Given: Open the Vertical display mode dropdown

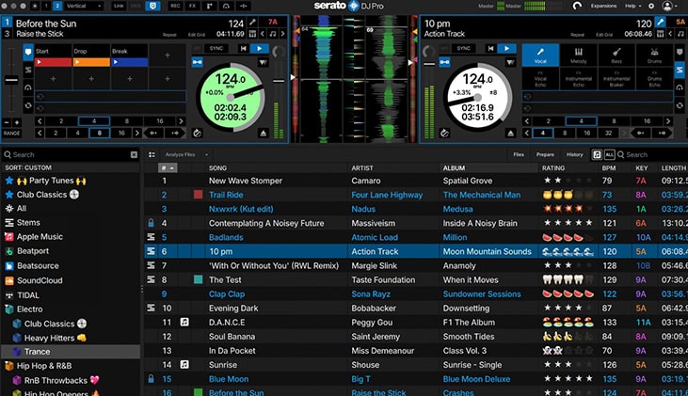Looking at the screenshot, I should point(82,6).
